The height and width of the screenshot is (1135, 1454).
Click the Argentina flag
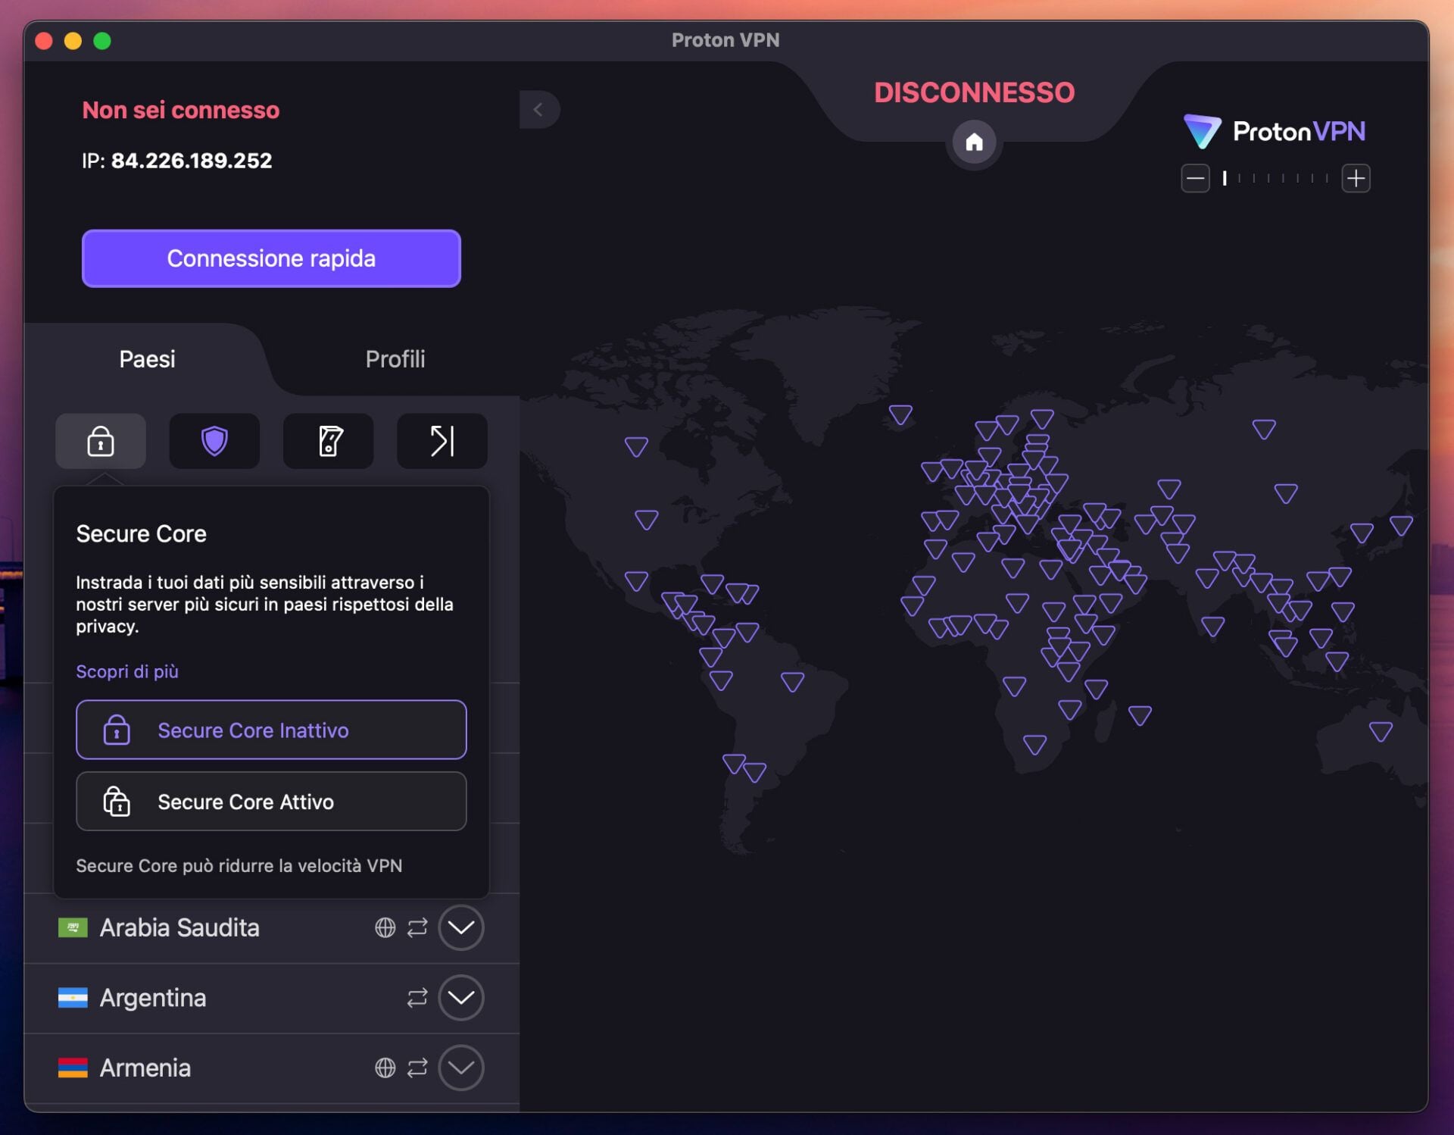coord(73,998)
